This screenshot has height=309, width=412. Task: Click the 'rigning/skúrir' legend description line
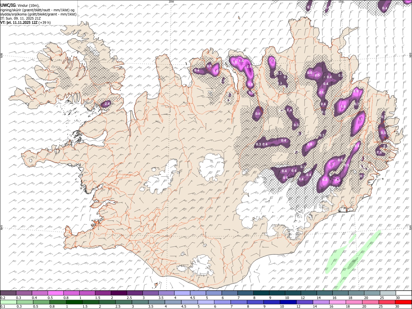[x=37, y=10]
